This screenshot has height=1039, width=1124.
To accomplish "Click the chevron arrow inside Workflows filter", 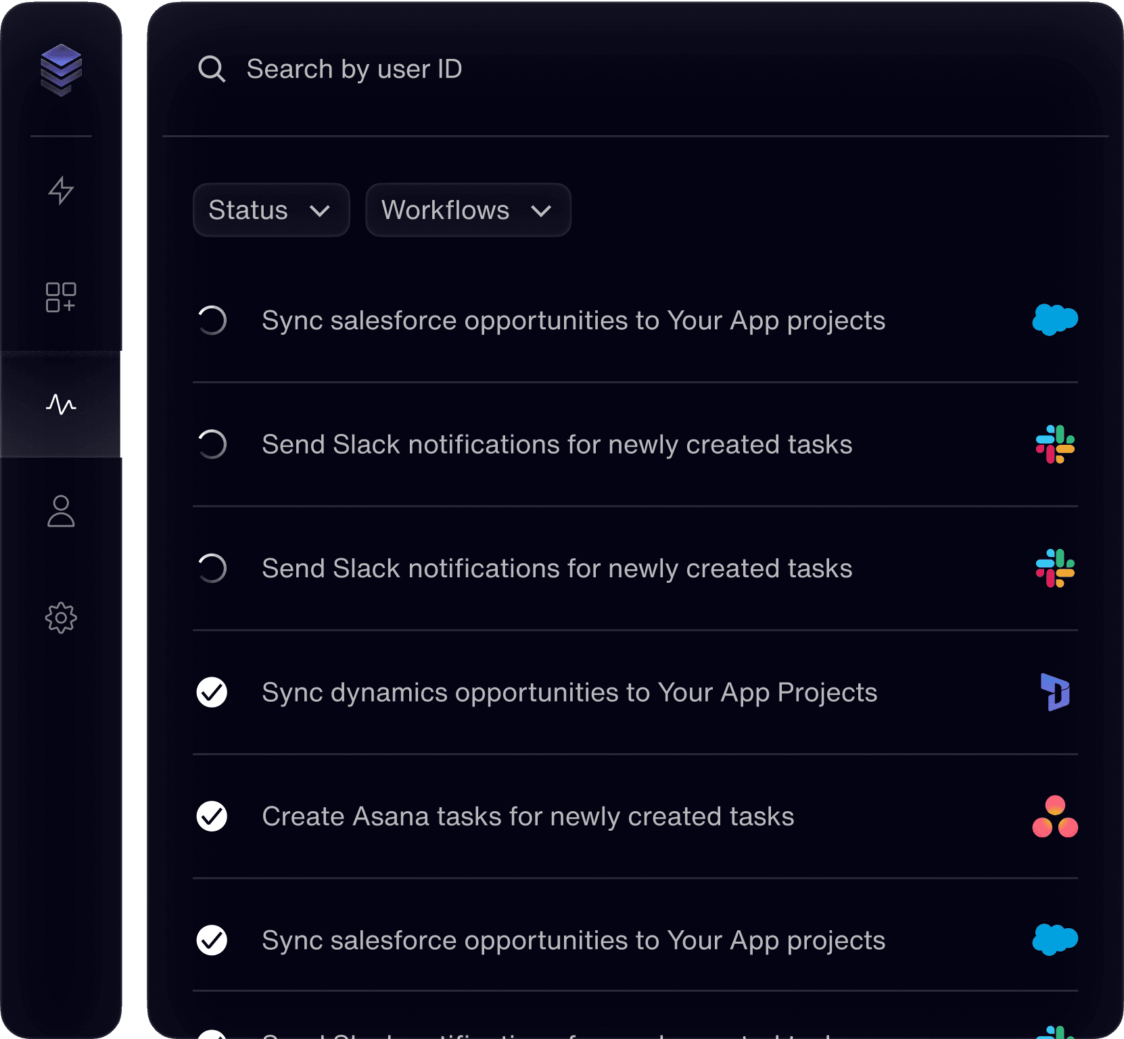I will pyautogui.click(x=541, y=211).
